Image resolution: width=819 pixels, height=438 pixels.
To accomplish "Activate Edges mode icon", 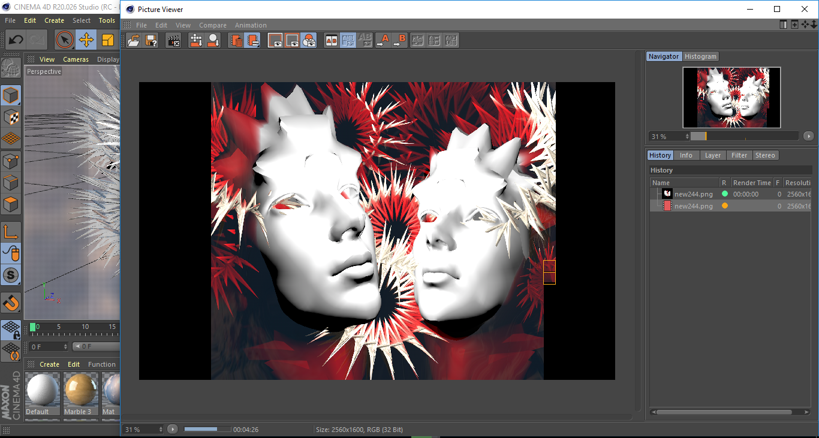I will 11,182.
